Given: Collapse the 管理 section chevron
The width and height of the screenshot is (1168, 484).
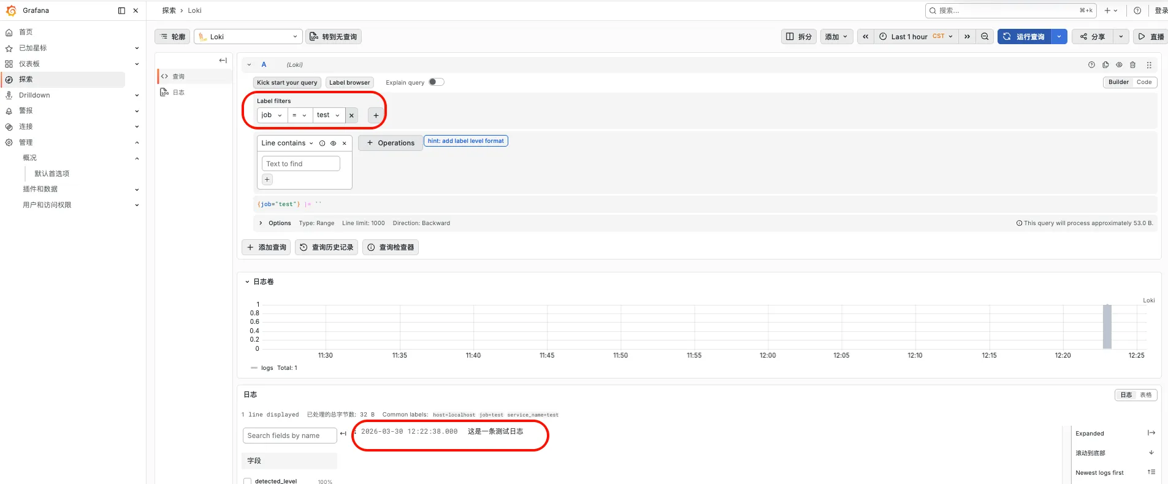Looking at the screenshot, I should pyautogui.click(x=137, y=142).
